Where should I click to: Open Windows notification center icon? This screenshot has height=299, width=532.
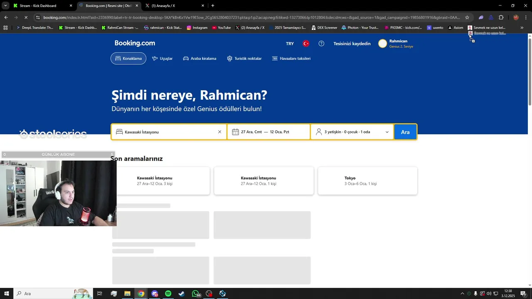tap(523, 294)
